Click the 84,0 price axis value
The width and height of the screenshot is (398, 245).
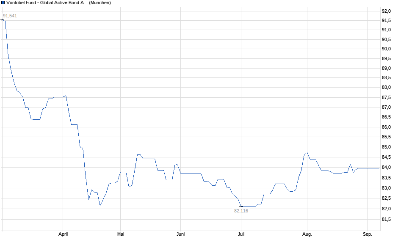click(386, 168)
